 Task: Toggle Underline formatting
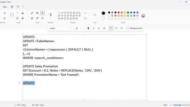click(99, 28)
